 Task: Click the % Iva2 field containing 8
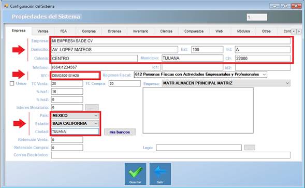pyautogui.click(x=67, y=99)
